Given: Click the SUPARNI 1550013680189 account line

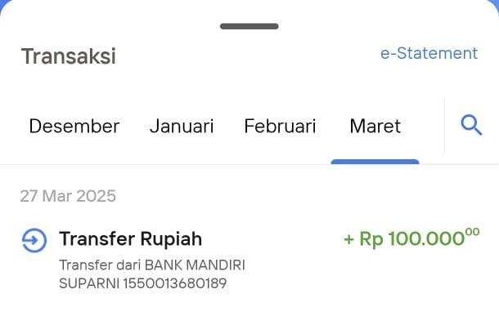Looking at the screenshot, I should click(x=143, y=283).
